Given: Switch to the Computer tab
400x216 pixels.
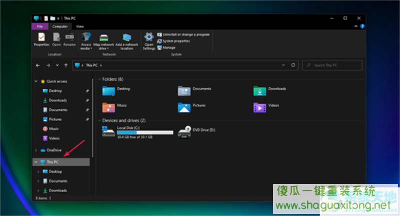Looking at the screenshot, I should pyautogui.click(x=60, y=26).
